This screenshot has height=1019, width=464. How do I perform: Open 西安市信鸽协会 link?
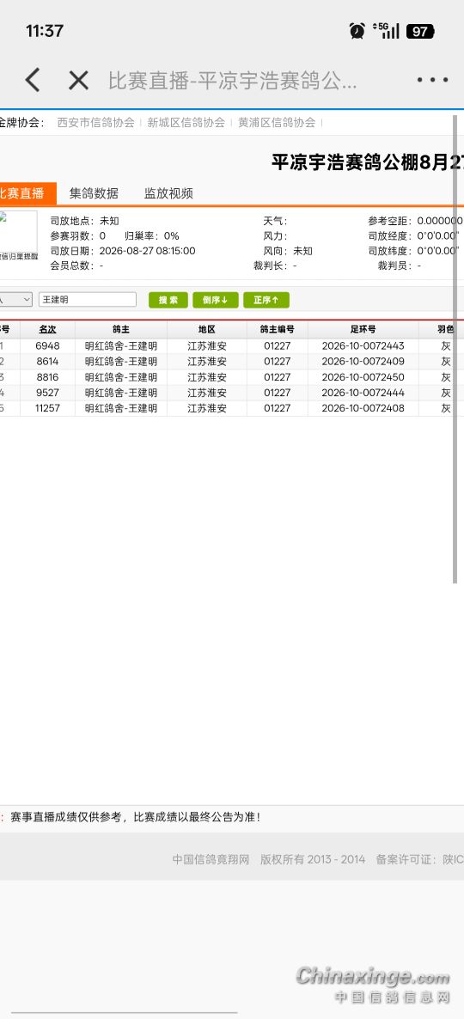96,122
